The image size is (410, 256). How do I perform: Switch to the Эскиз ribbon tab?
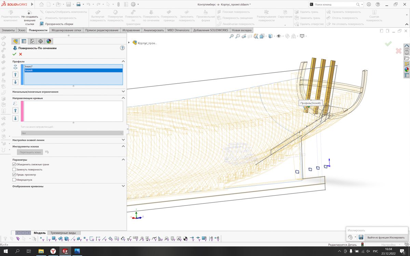[22, 30]
